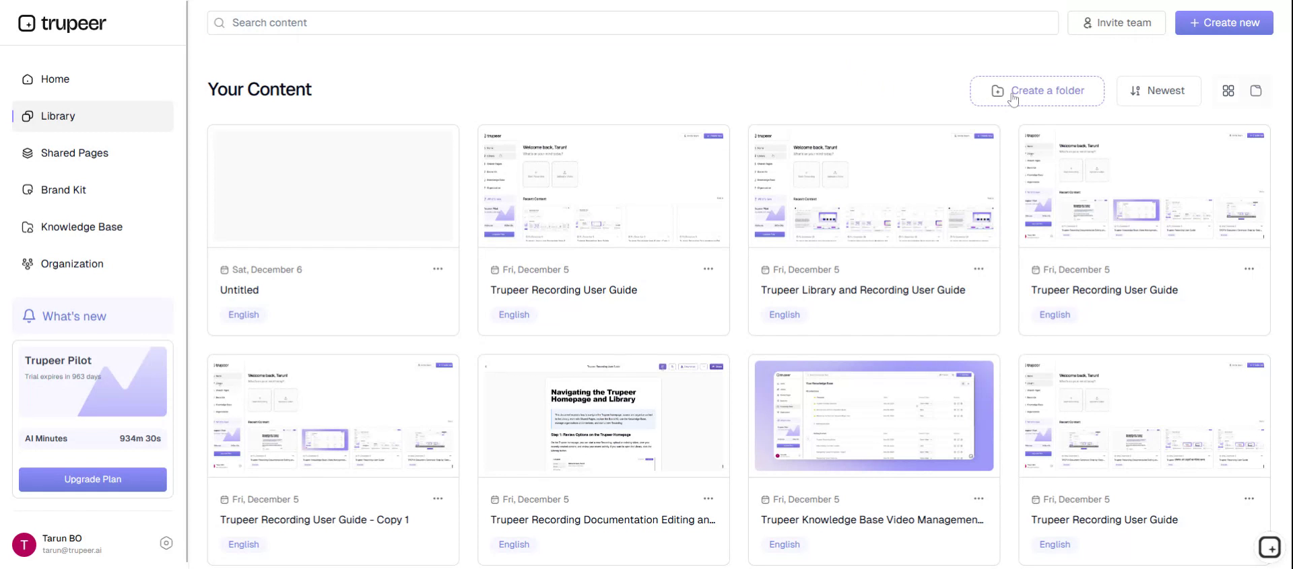The width and height of the screenshot is (1293, 569).
Task: Open options for Knowledge Base Video Management card
Action: click(979, 499)
